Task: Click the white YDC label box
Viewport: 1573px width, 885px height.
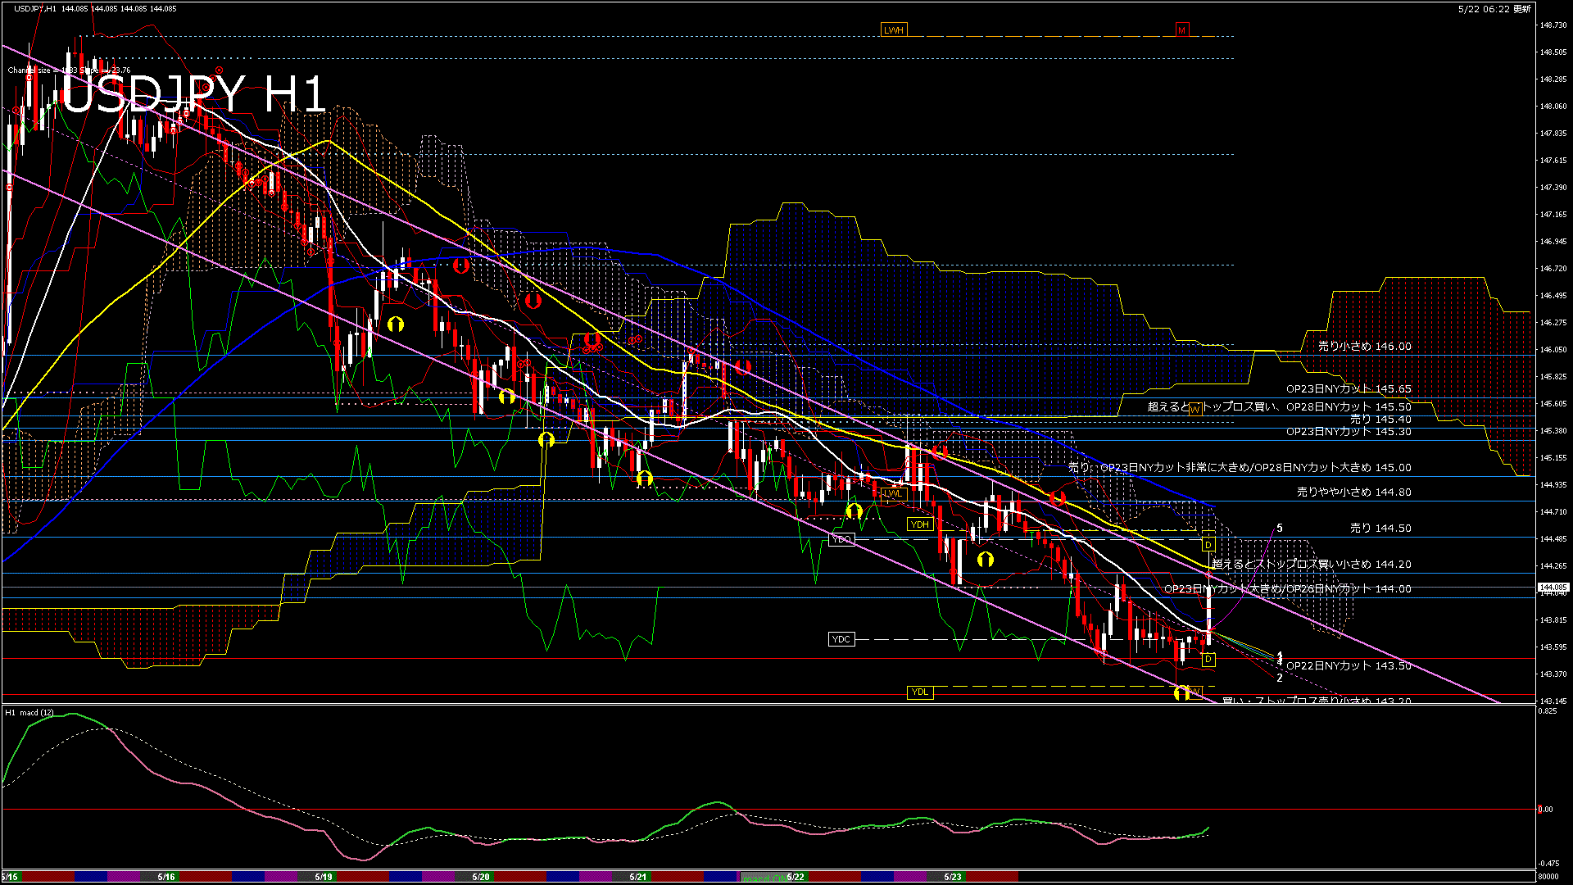Action: [841, 639]
